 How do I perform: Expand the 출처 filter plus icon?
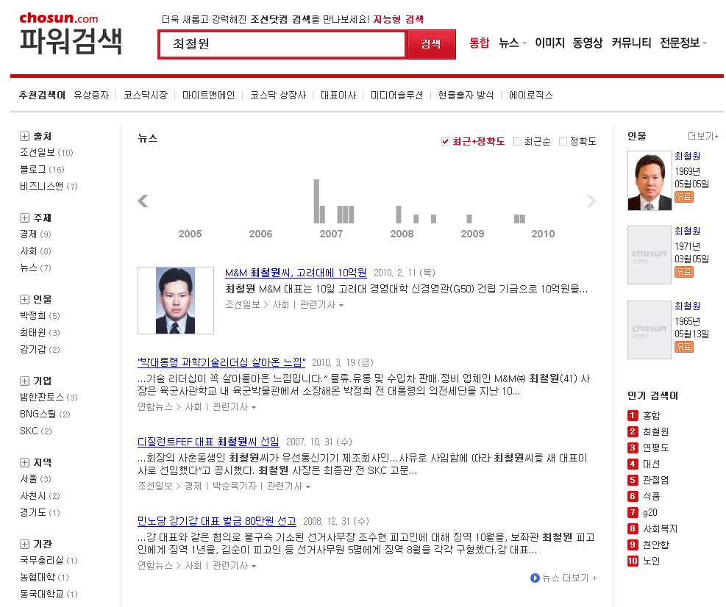click(24, 137)
